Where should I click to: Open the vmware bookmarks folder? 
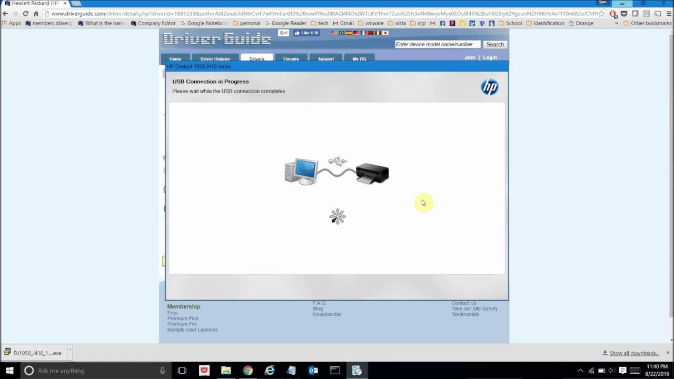tap(371, 23)
